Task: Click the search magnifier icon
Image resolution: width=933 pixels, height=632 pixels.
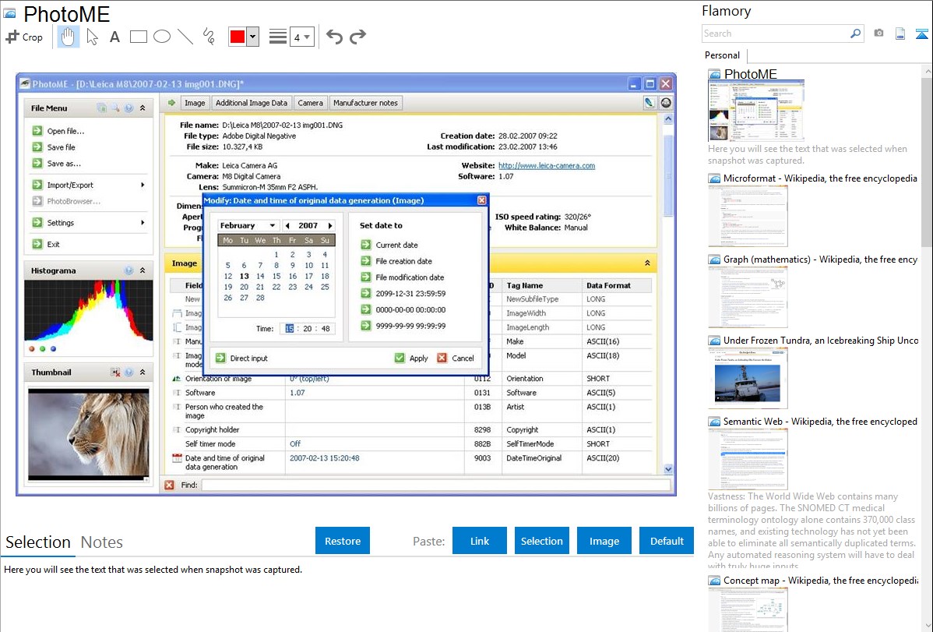Action: (856, 34)
